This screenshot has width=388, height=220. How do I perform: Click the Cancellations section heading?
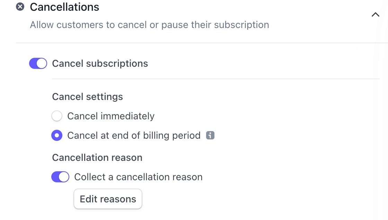64,7
